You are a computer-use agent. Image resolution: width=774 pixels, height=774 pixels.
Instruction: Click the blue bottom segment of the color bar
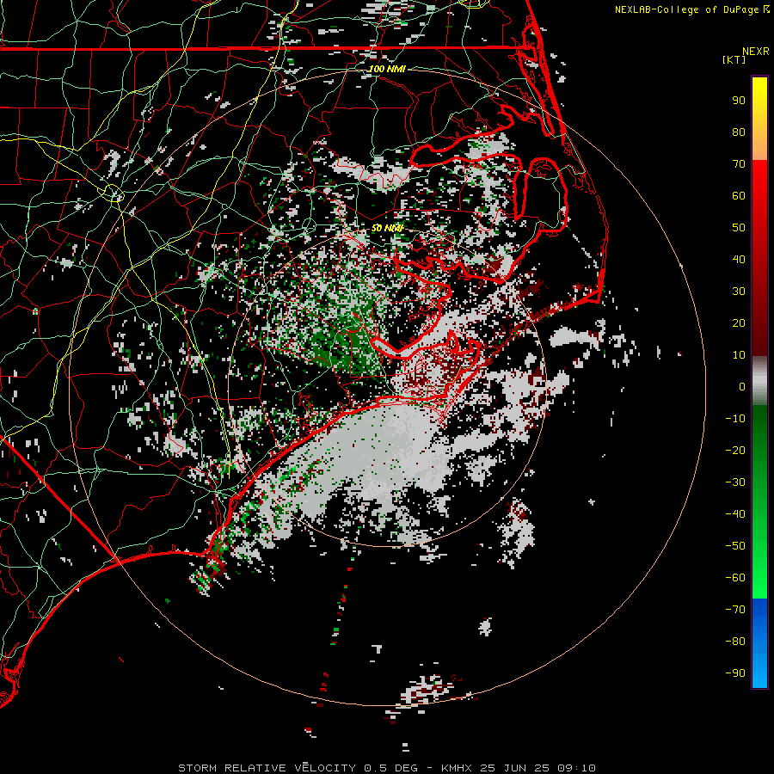coord(759,643)
